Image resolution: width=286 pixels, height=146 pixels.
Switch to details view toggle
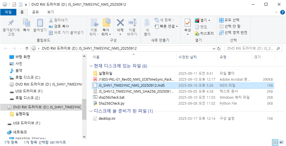tap(275, 142)
